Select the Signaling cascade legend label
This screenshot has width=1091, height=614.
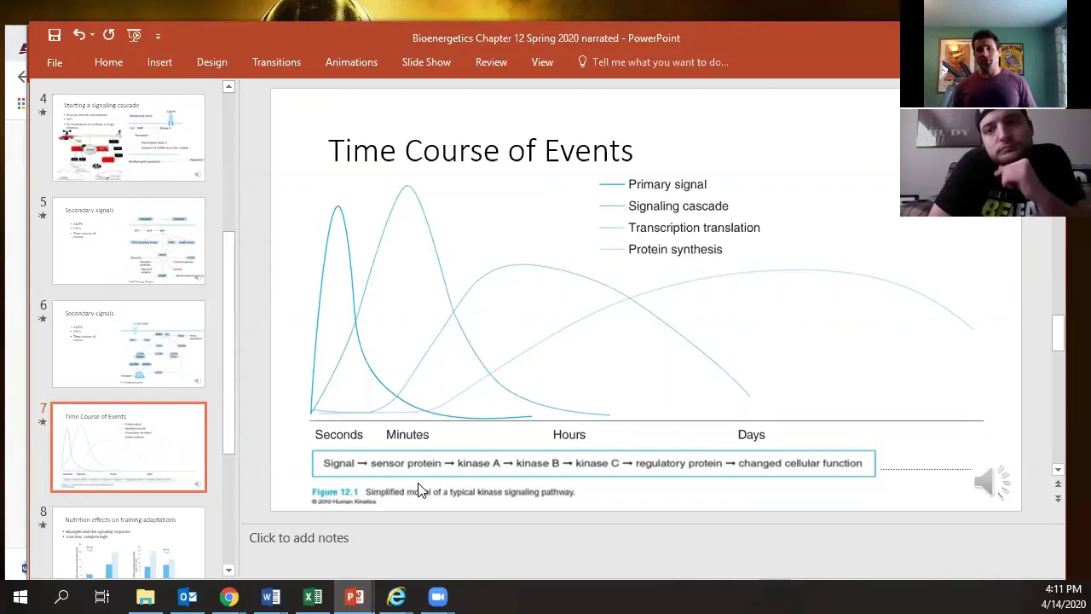(x=678, y=206)
